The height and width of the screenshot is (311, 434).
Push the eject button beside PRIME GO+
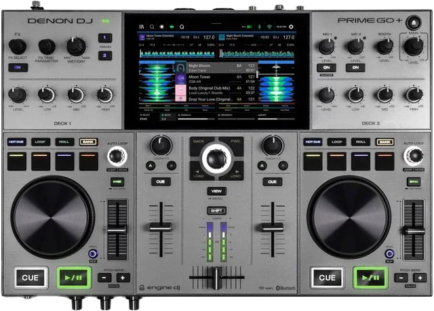(x=414, y=22)
